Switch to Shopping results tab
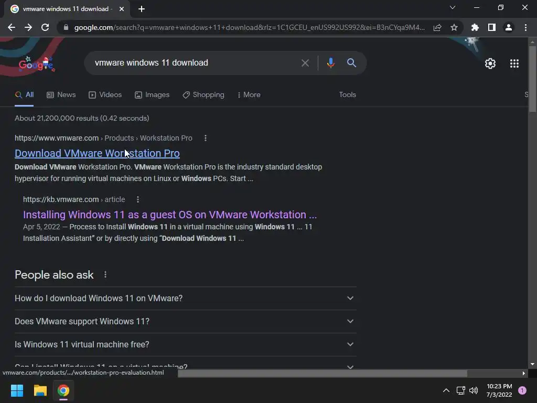 point(203,95)
